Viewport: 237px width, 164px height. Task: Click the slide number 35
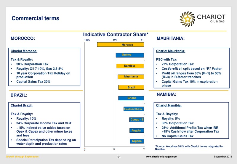click(118, 157)
